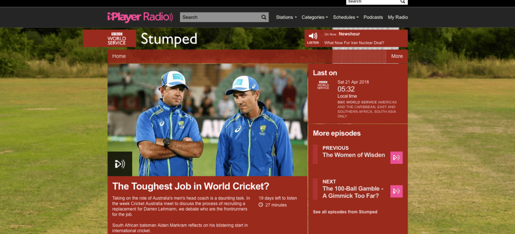Click the iPlayer Radio logo
The image size is (515, 234).
tap(140, 17)
